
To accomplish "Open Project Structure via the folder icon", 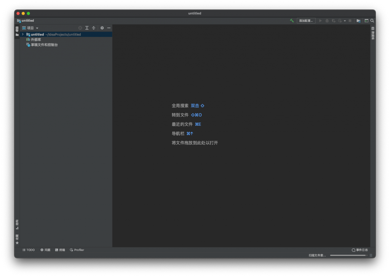I will (358, 21).
